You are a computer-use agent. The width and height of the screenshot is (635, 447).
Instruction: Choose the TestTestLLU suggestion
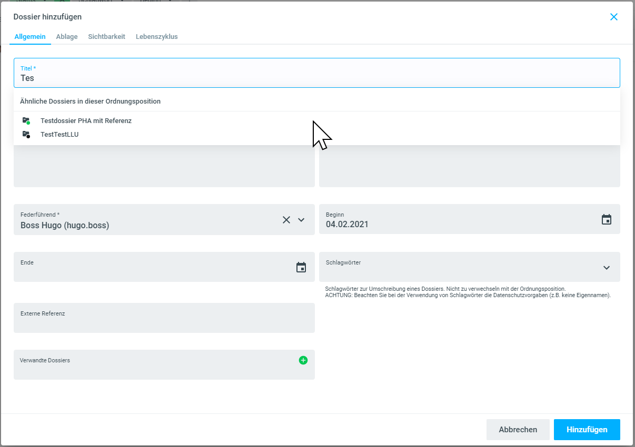tap(59, 135)
